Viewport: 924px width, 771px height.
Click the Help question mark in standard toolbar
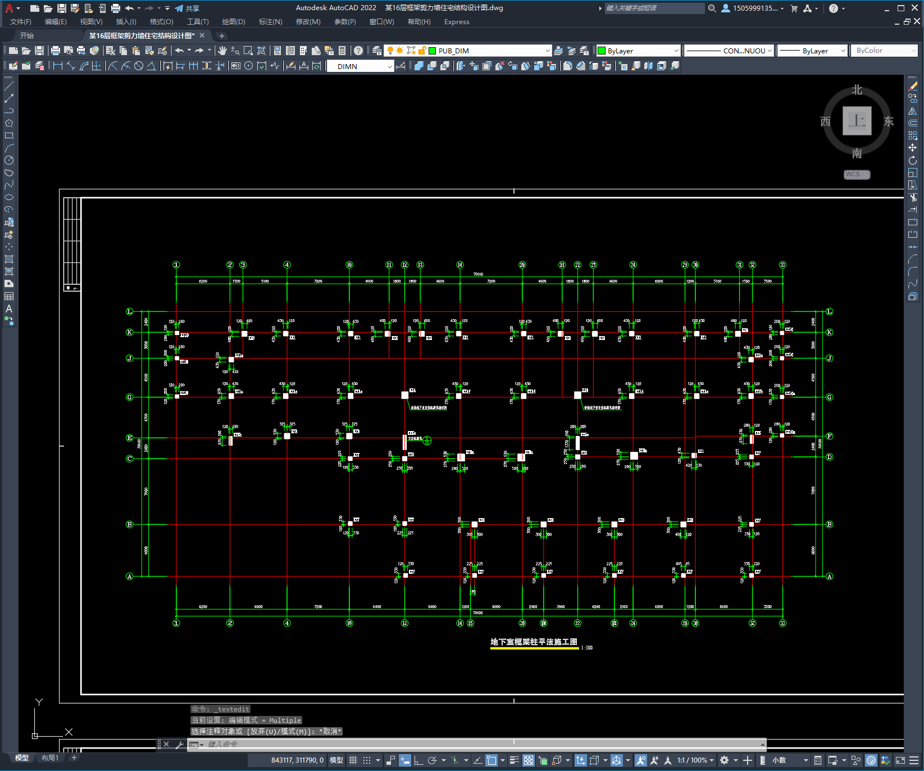point(358,51)
